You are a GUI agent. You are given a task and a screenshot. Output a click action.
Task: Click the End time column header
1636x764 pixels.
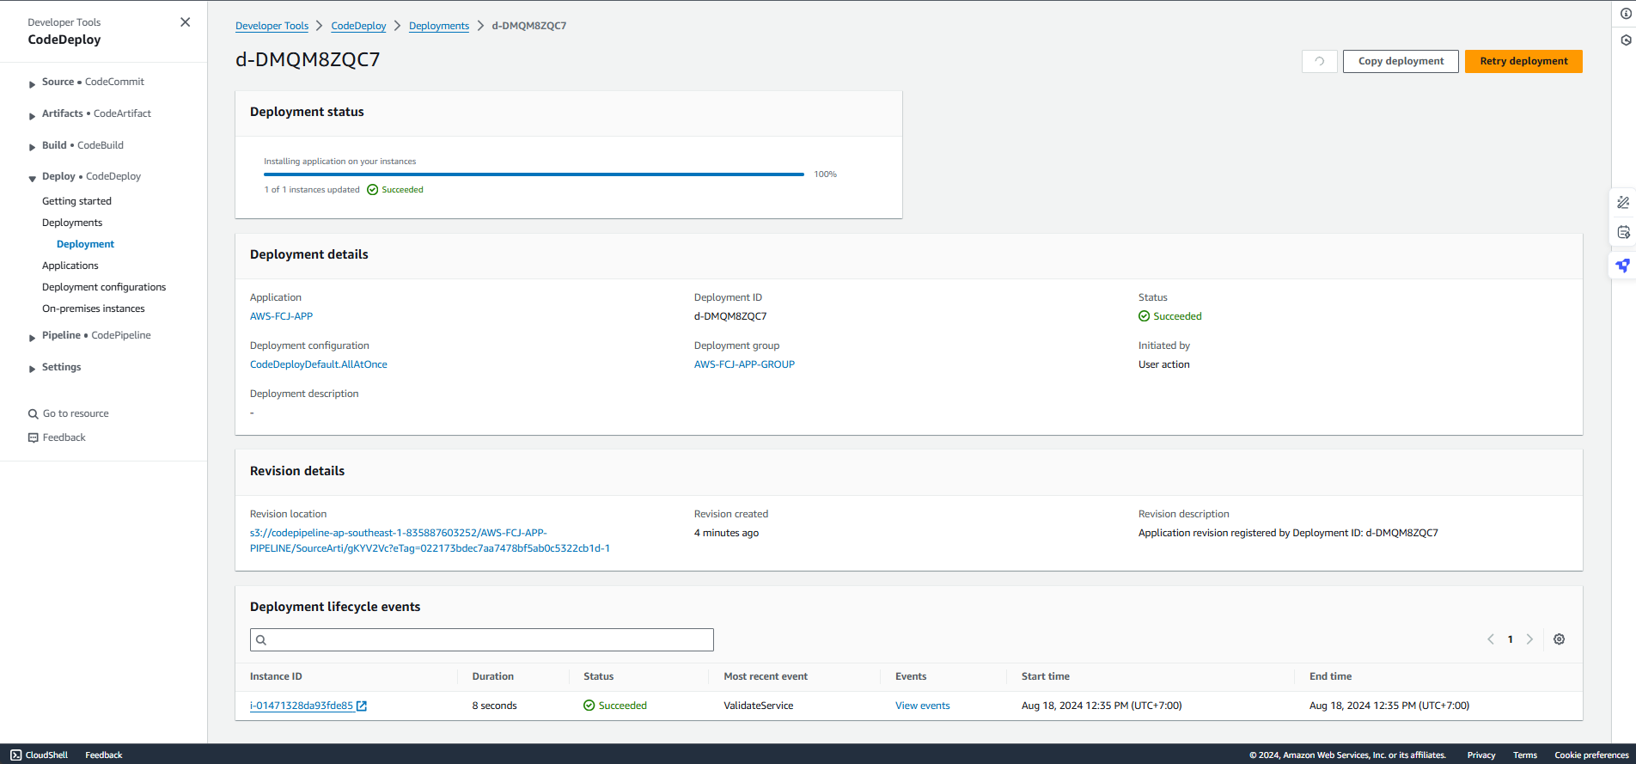(1330, 676)
